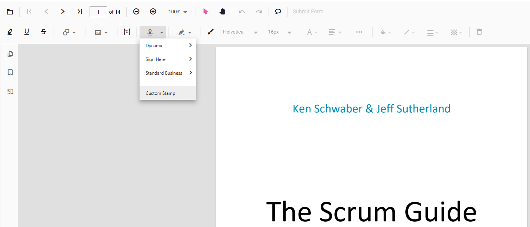The image size is (530, 227).
Task: Expand the Shapes annotation dropdown
Action: (69, 32)
